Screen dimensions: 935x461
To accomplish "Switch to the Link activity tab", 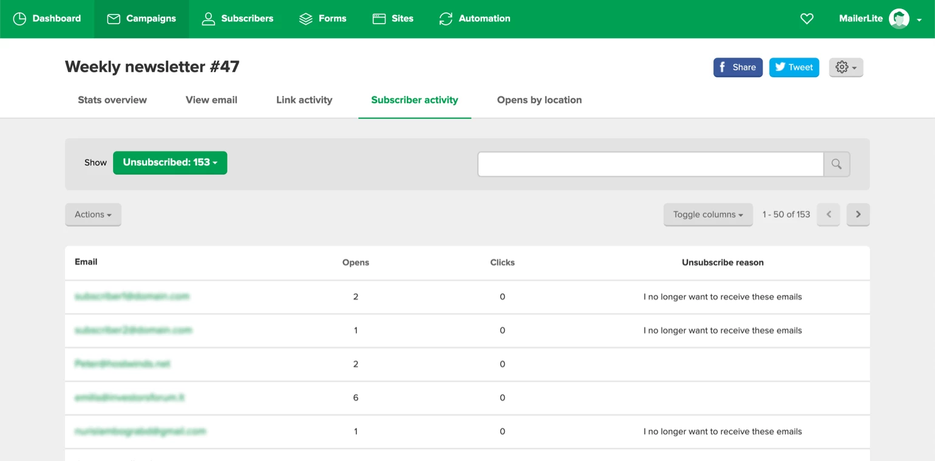I will pos(304,100).
